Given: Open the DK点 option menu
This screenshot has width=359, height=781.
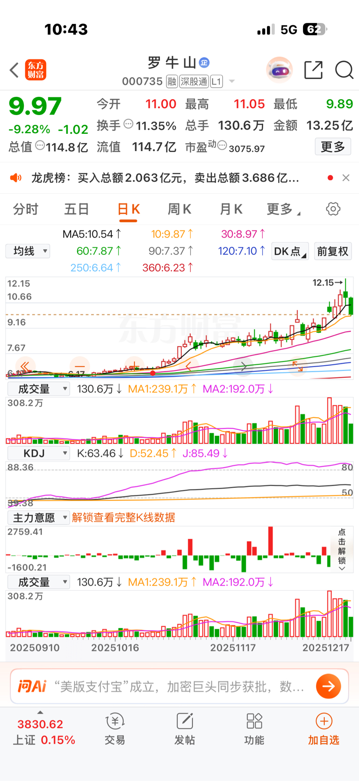Looking at the screenshot, I should pos(290,251).
